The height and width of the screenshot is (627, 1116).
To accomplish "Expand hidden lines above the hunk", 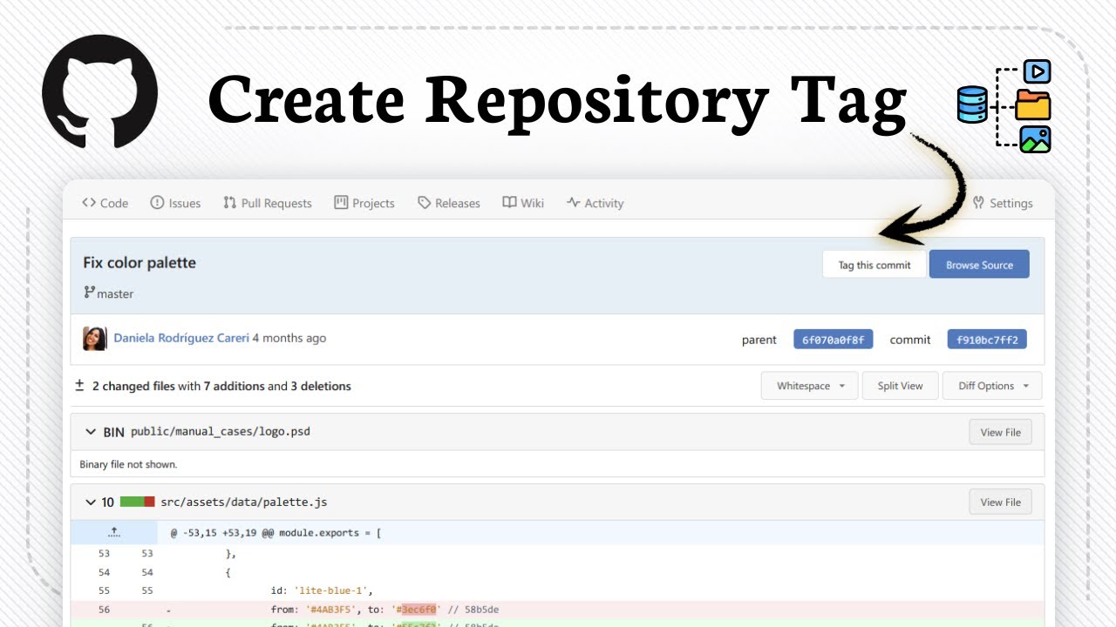I will pos(114,532).
